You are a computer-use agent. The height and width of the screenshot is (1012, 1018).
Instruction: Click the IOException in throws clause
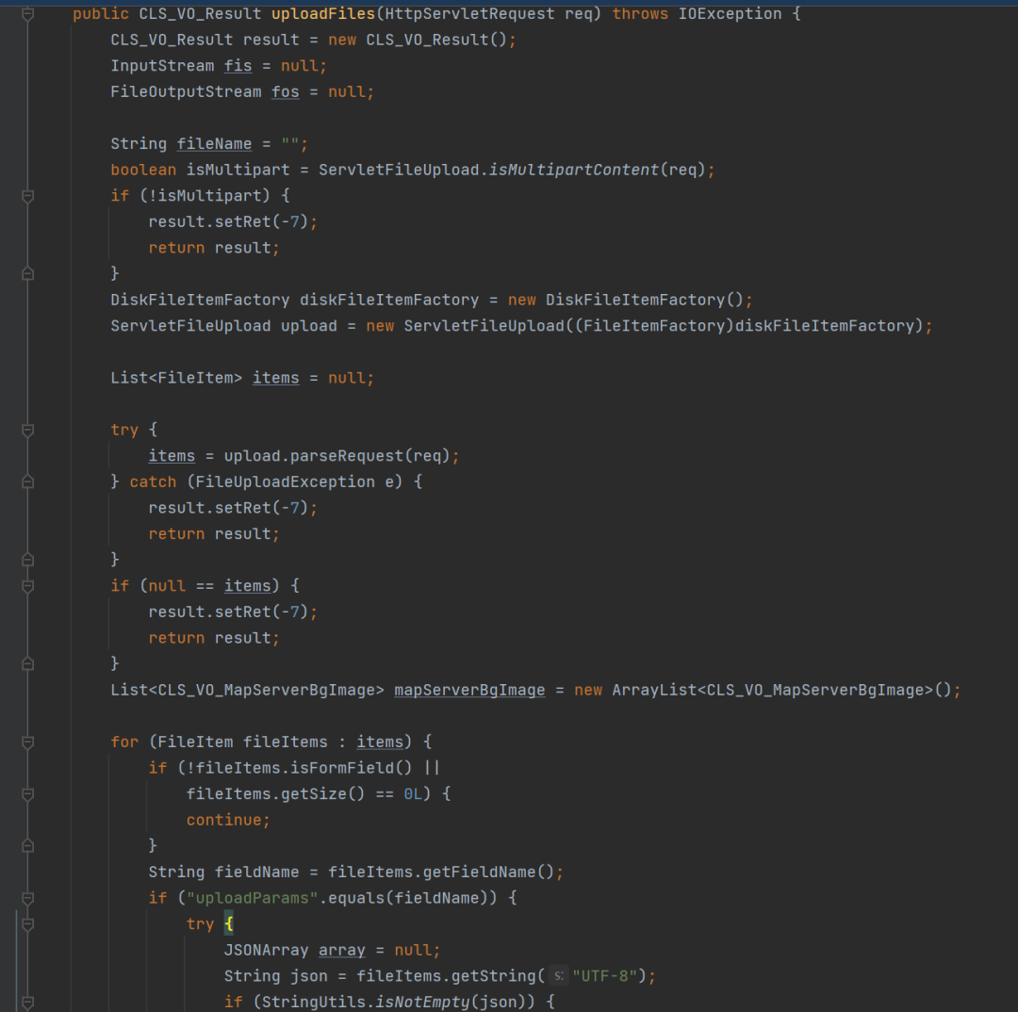(730, 13)
